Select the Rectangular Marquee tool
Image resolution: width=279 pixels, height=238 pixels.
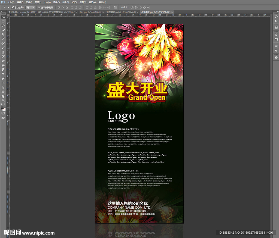[x=3, y=21]
